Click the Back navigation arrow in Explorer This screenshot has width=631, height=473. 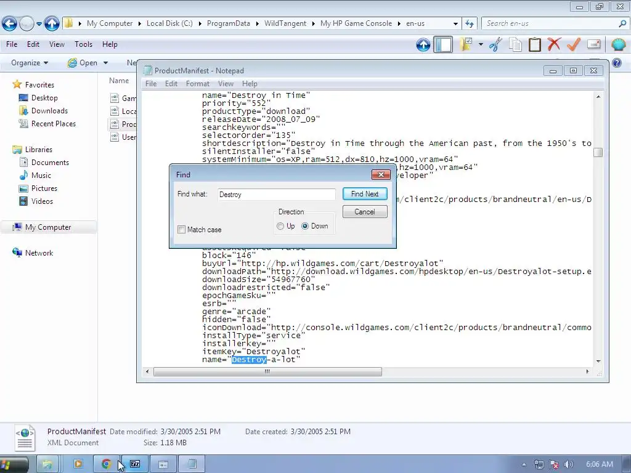[x=9, y=24]
